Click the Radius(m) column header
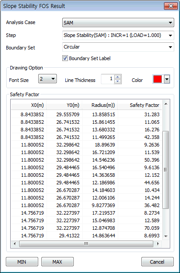Viewport: 180px width, 273px height. coord(100,105)
